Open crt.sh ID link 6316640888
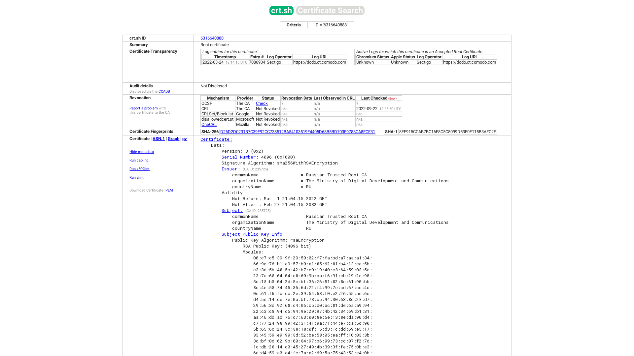This screenshot has height=356, width=634. click(212, 38)
